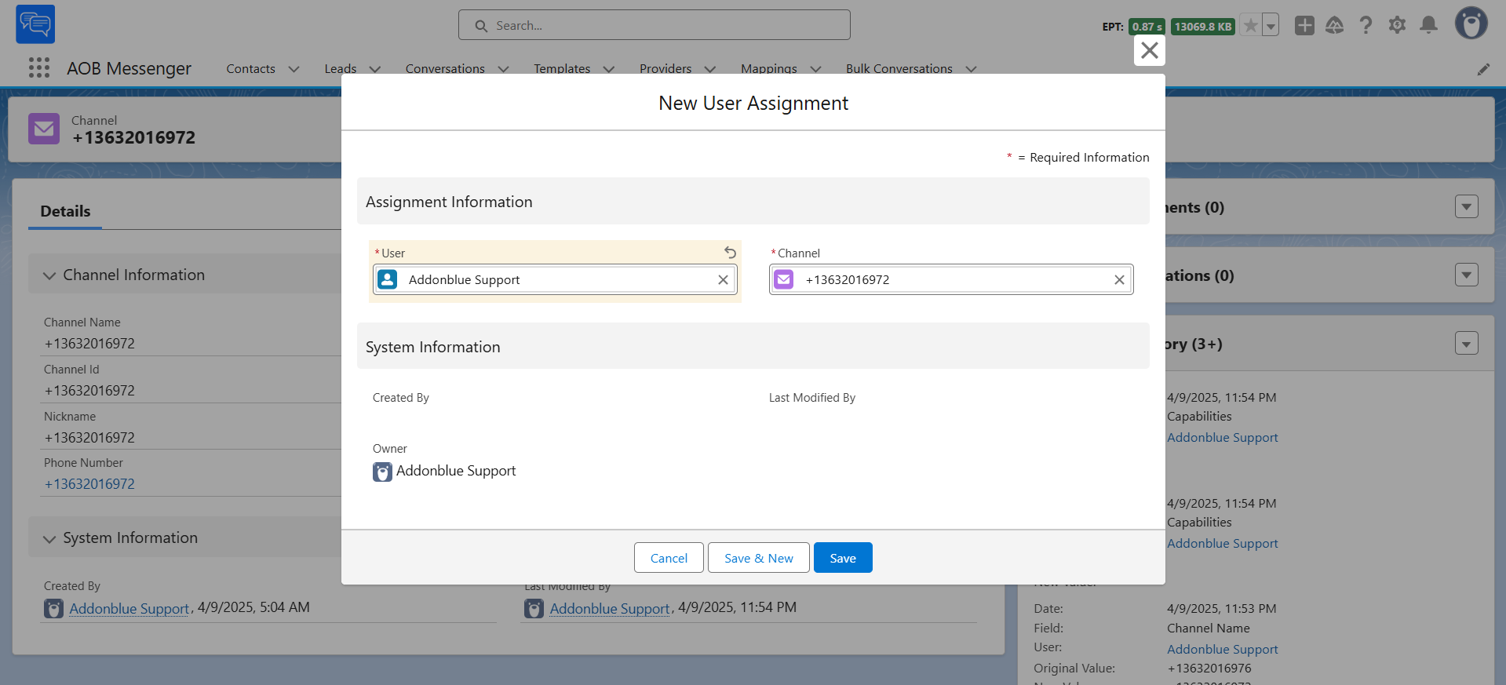Click the global Search field
1506x685 pixels.
click(655, 25)
